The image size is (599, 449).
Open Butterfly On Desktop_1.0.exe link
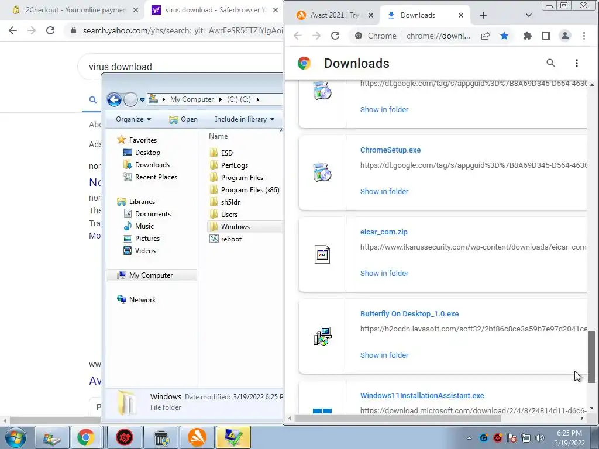point(409,314)
